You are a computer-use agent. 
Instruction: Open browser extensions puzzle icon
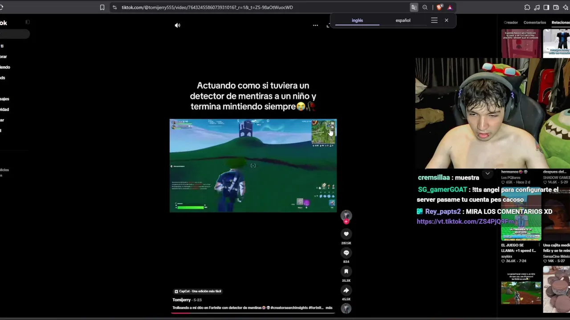coord(527,7)
